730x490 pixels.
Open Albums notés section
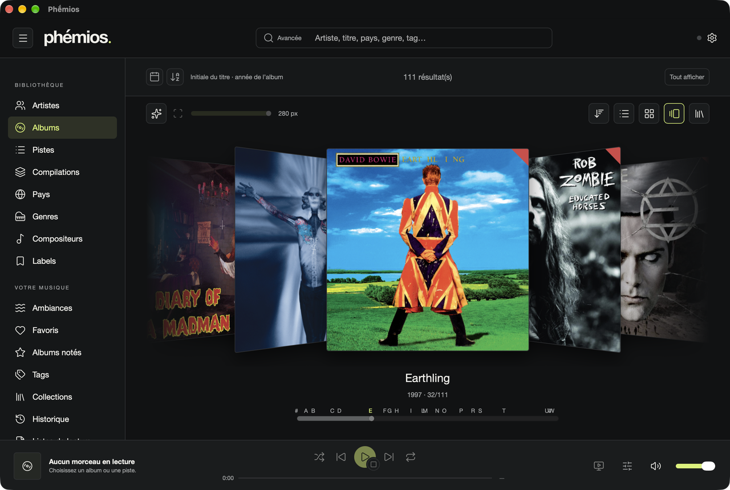point(62,352)
